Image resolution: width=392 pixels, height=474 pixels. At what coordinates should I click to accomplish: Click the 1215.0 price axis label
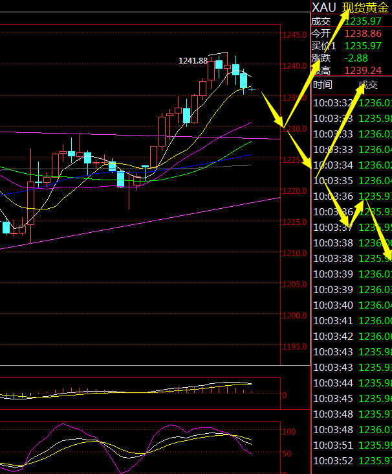(x=294, y=222)
